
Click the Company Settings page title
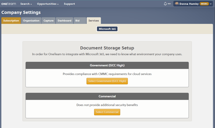tap(21, 12)
